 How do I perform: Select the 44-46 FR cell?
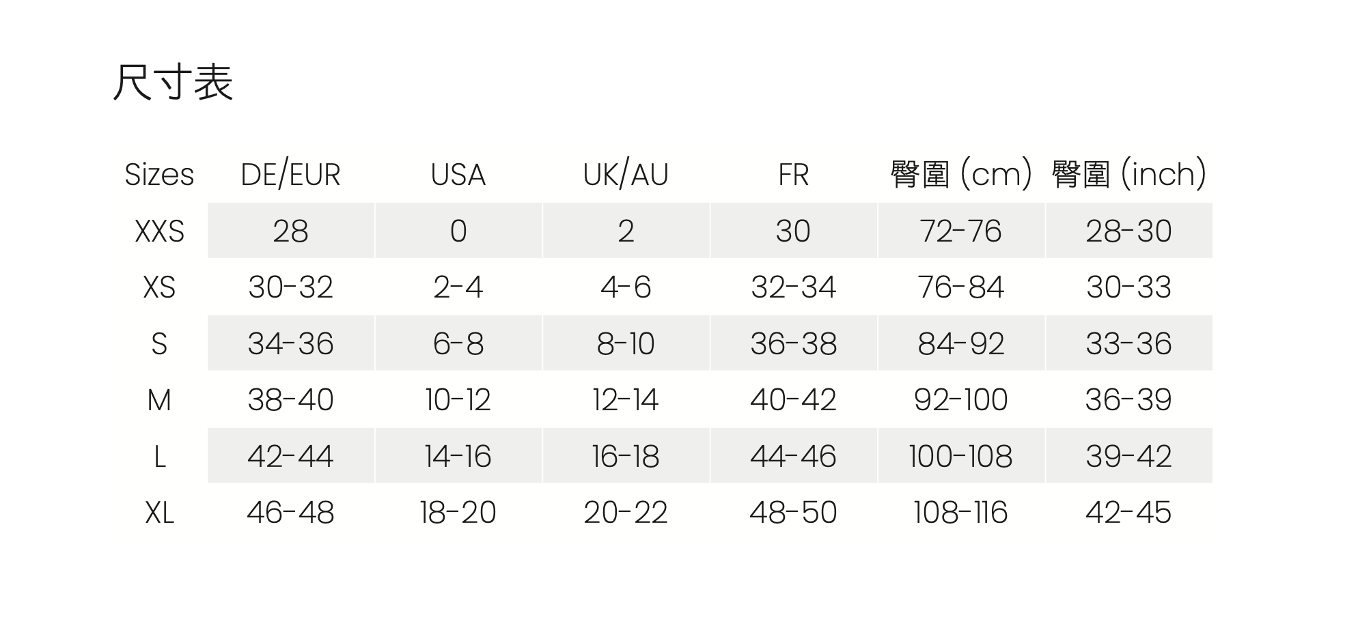click(793, 457)
